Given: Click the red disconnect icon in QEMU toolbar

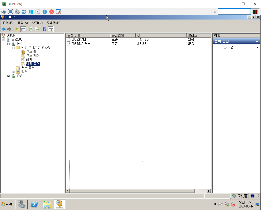Looking at the screenshot, I should (x=52, y=12).
